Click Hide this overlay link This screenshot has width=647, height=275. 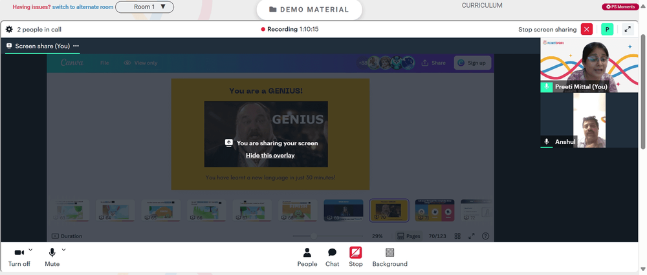tap(270, 155)
